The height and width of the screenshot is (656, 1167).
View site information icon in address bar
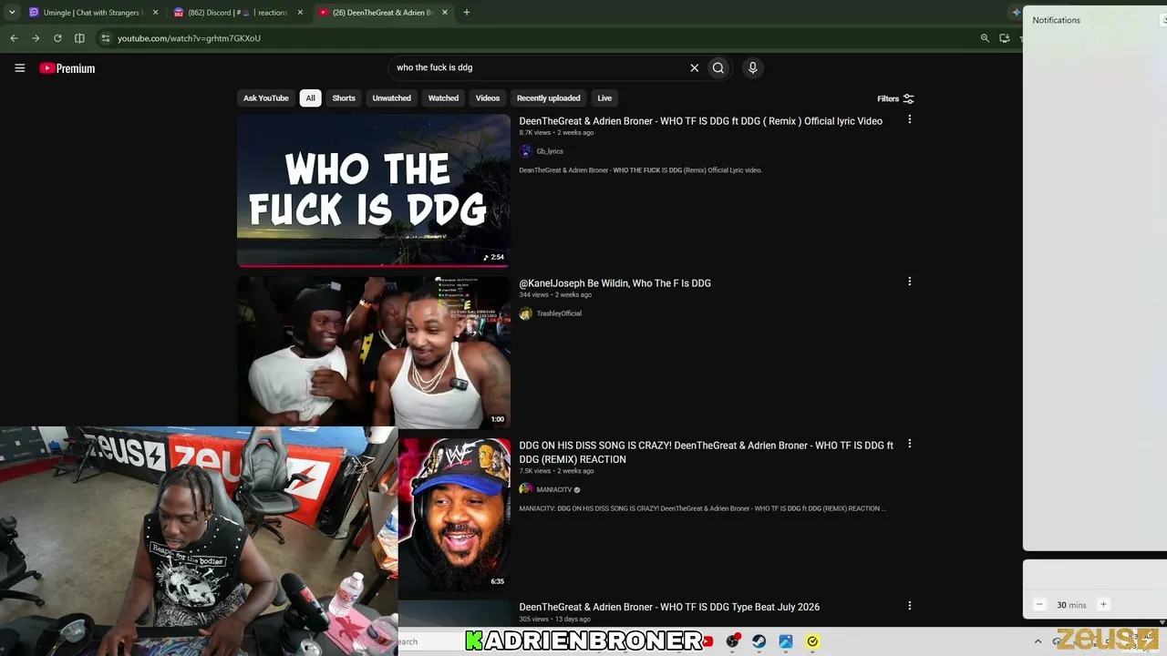(106, 38)
